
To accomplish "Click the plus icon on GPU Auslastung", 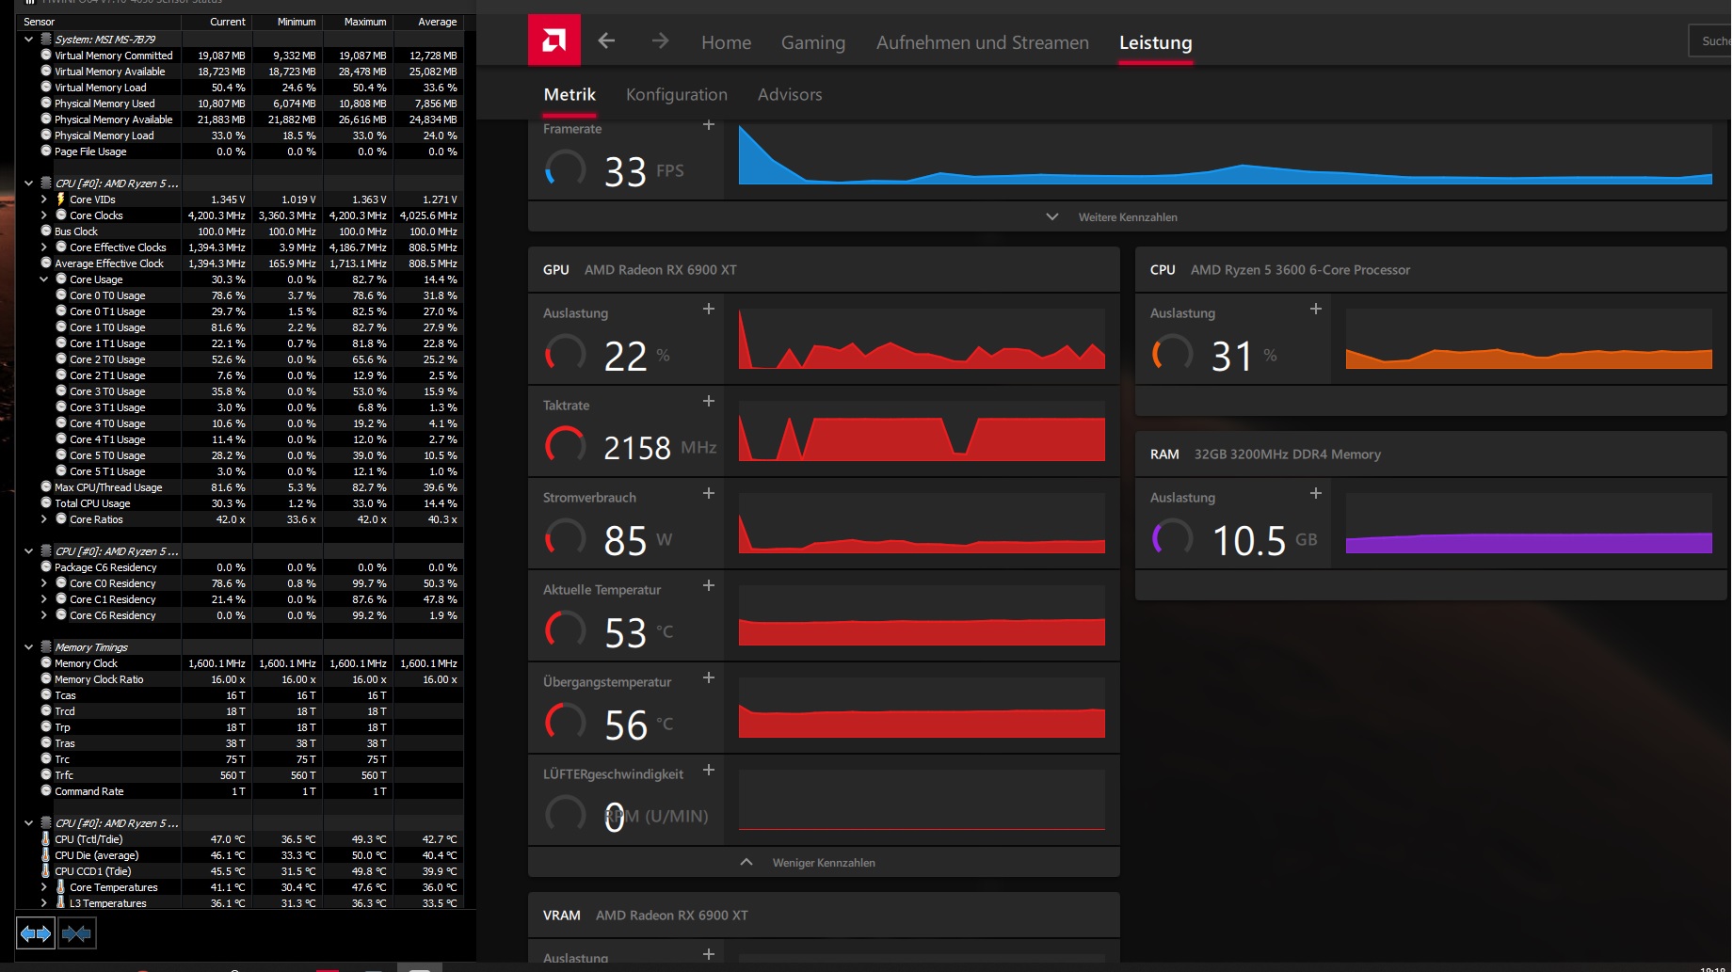I will click(709, 309).
